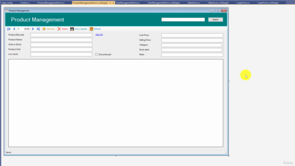295x166 pixels.
Task: Click the Product Unit input field
Action: click(x=61, y=49)
